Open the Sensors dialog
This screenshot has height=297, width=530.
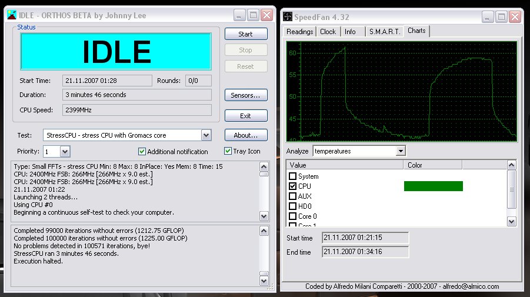[246, 95]
